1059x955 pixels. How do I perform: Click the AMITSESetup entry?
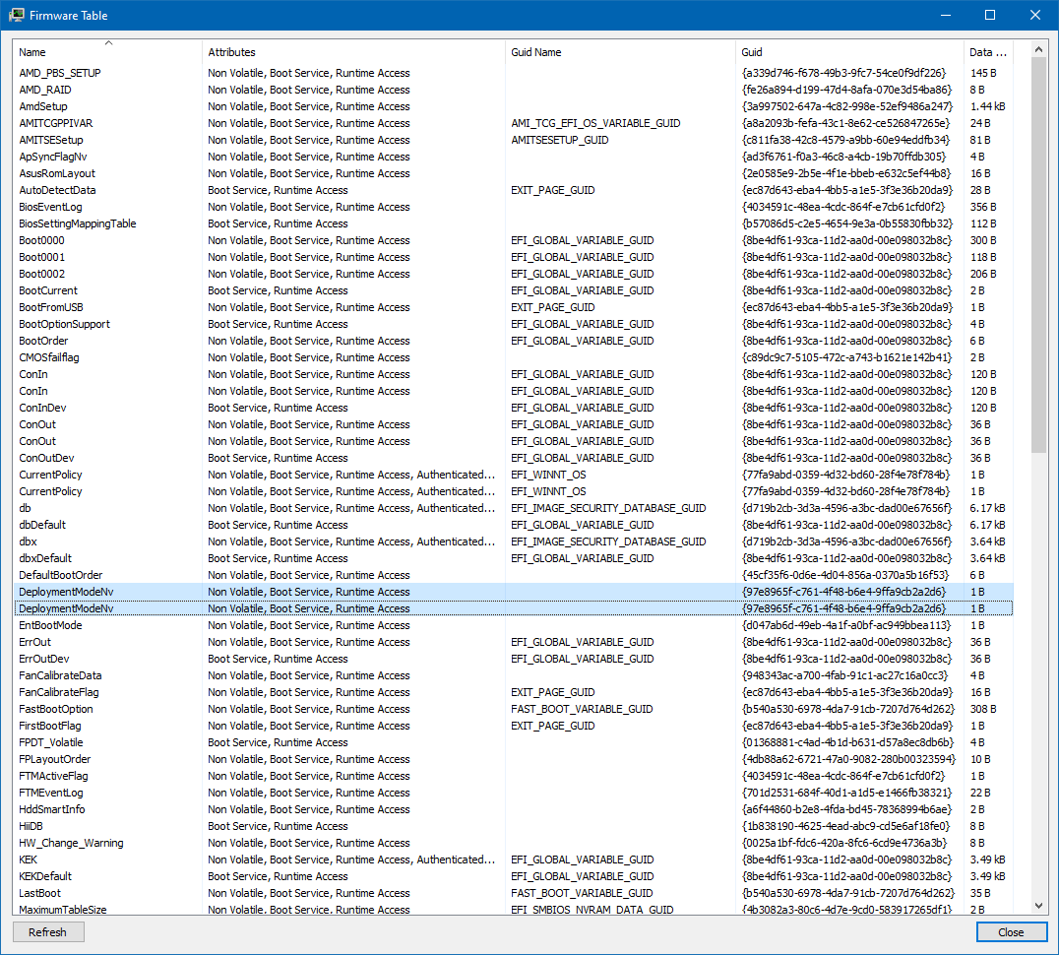(x=514, y=140)
